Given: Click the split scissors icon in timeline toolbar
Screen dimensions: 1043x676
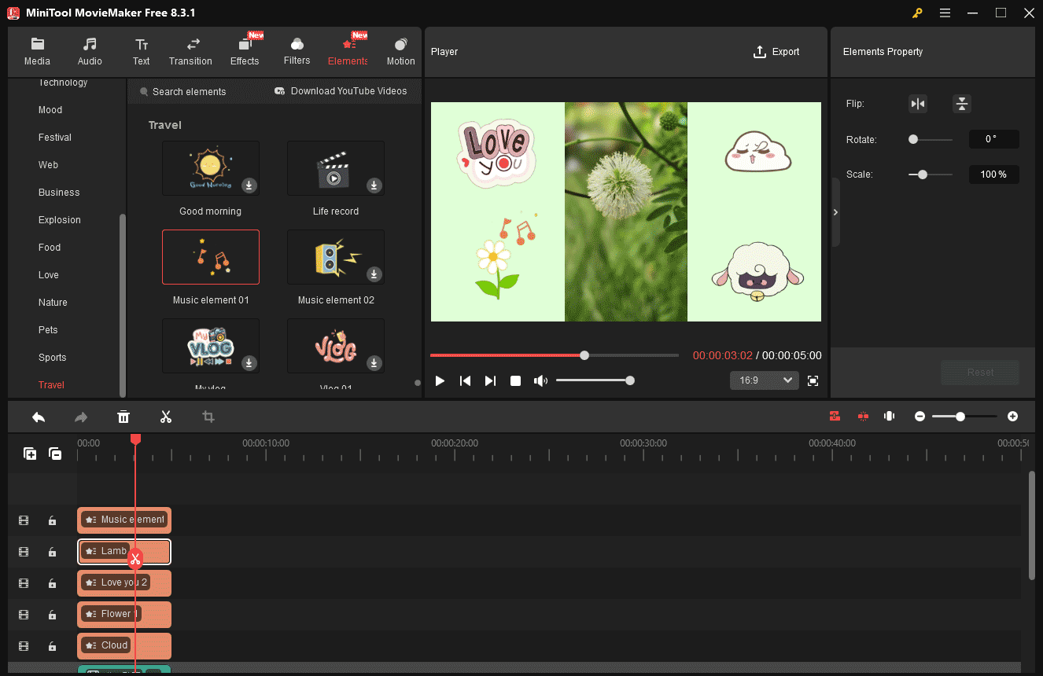Looking at the screenshot, I should 165,417.
